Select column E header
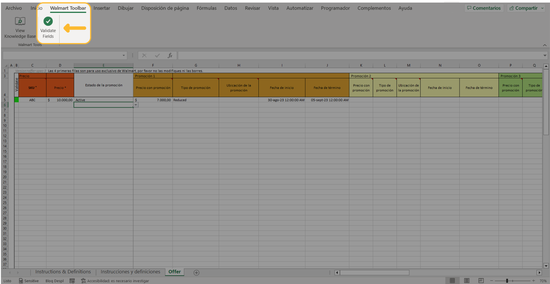The image size is (550, 284). point(103,65)
